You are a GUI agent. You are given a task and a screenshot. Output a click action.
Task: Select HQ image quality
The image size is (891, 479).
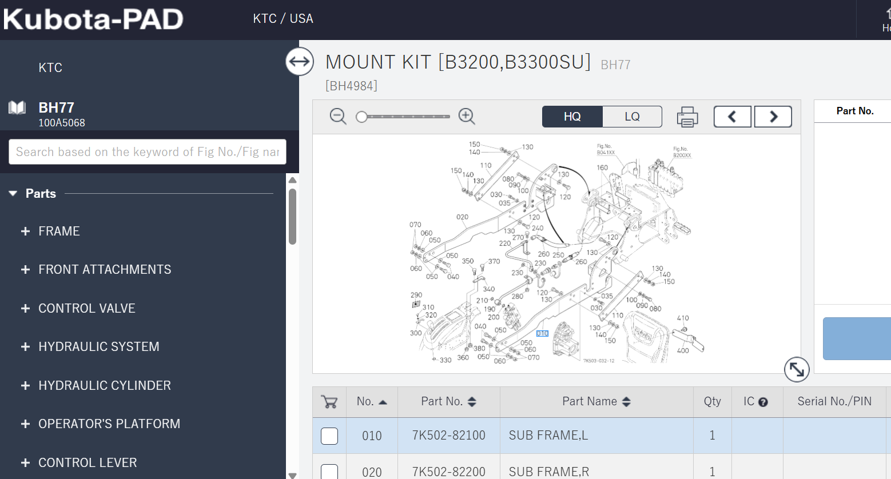[x=572, y=117]
